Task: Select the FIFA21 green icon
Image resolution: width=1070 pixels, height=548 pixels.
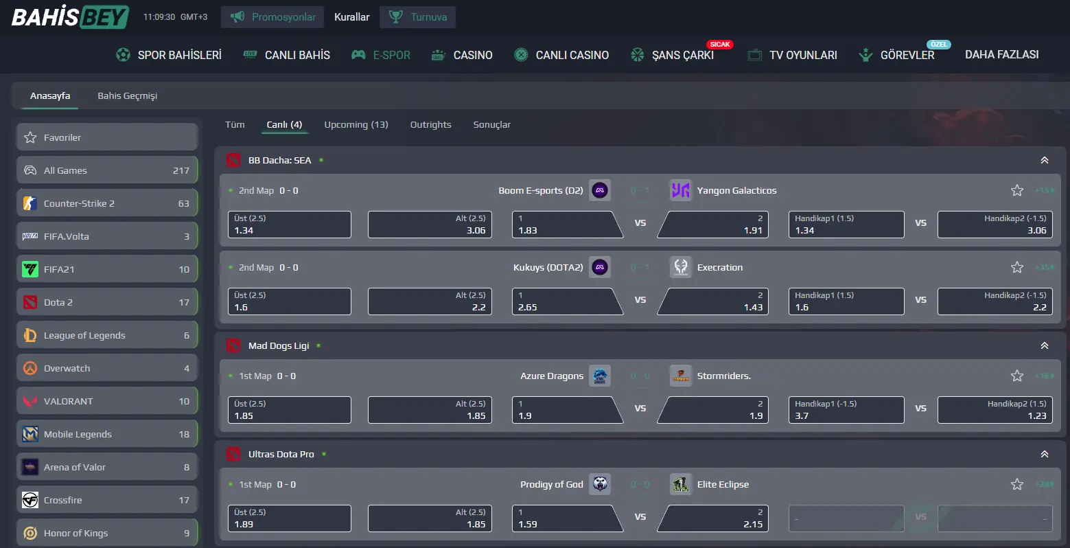Action: pyautogui.click(x=30, y=269)
